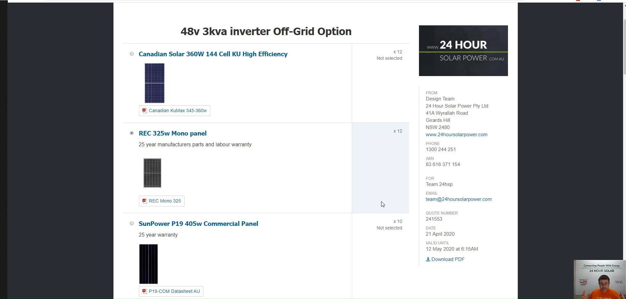Viewport: 626px width, 299px height.
Task: Open the REC 325w Mono panel title link
Action: [x=172, y=133]
